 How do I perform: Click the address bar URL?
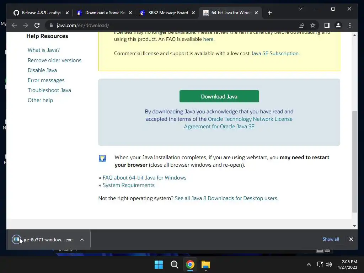83,25
